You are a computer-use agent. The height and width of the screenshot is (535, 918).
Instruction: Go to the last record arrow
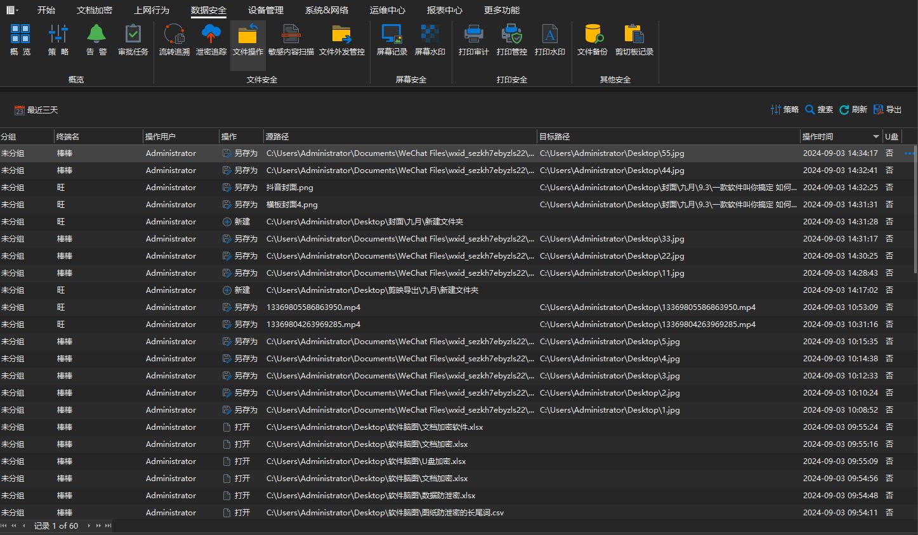tap(108, 525)
